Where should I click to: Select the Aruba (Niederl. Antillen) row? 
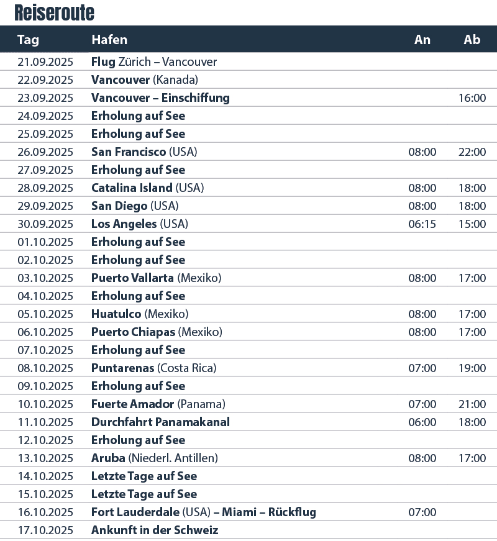[x=248, y=458]
